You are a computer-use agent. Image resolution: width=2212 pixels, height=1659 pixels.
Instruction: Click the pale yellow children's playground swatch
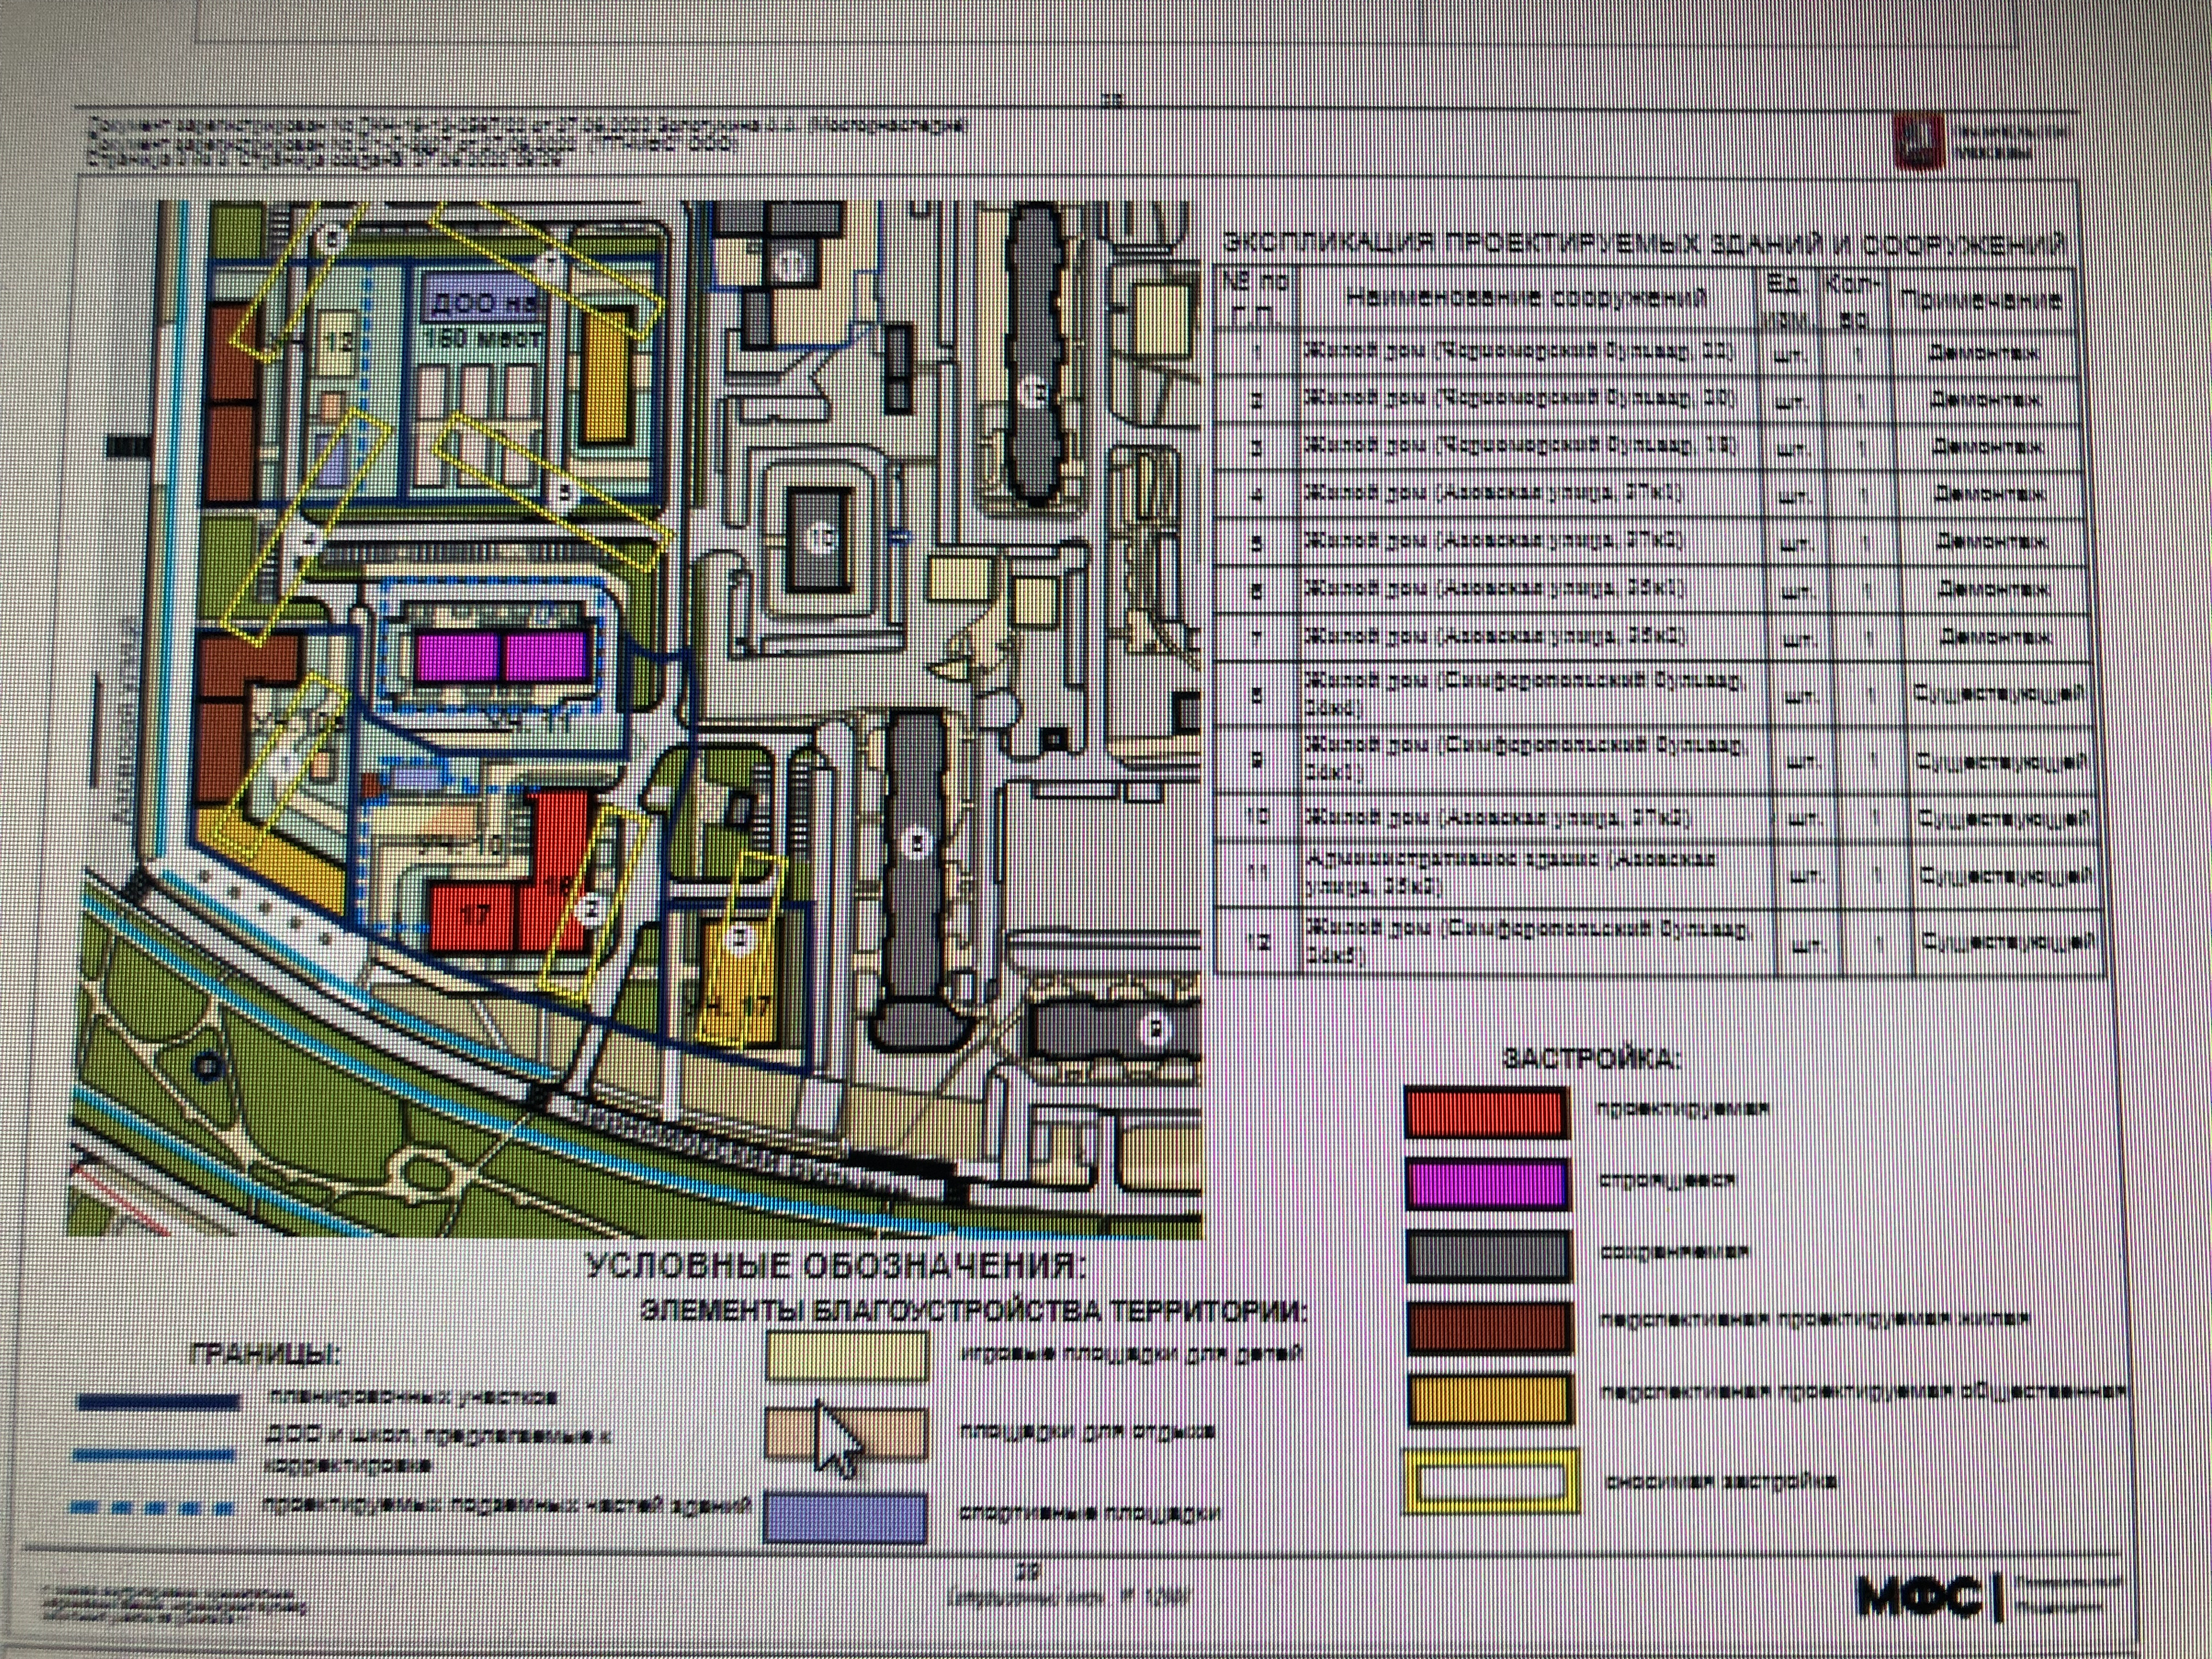click(847, 1357)
